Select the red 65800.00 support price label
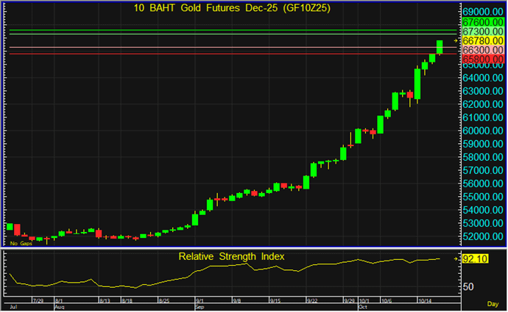Image resolution: width=508 pixels, height=312 pixels. click(483, 59)
